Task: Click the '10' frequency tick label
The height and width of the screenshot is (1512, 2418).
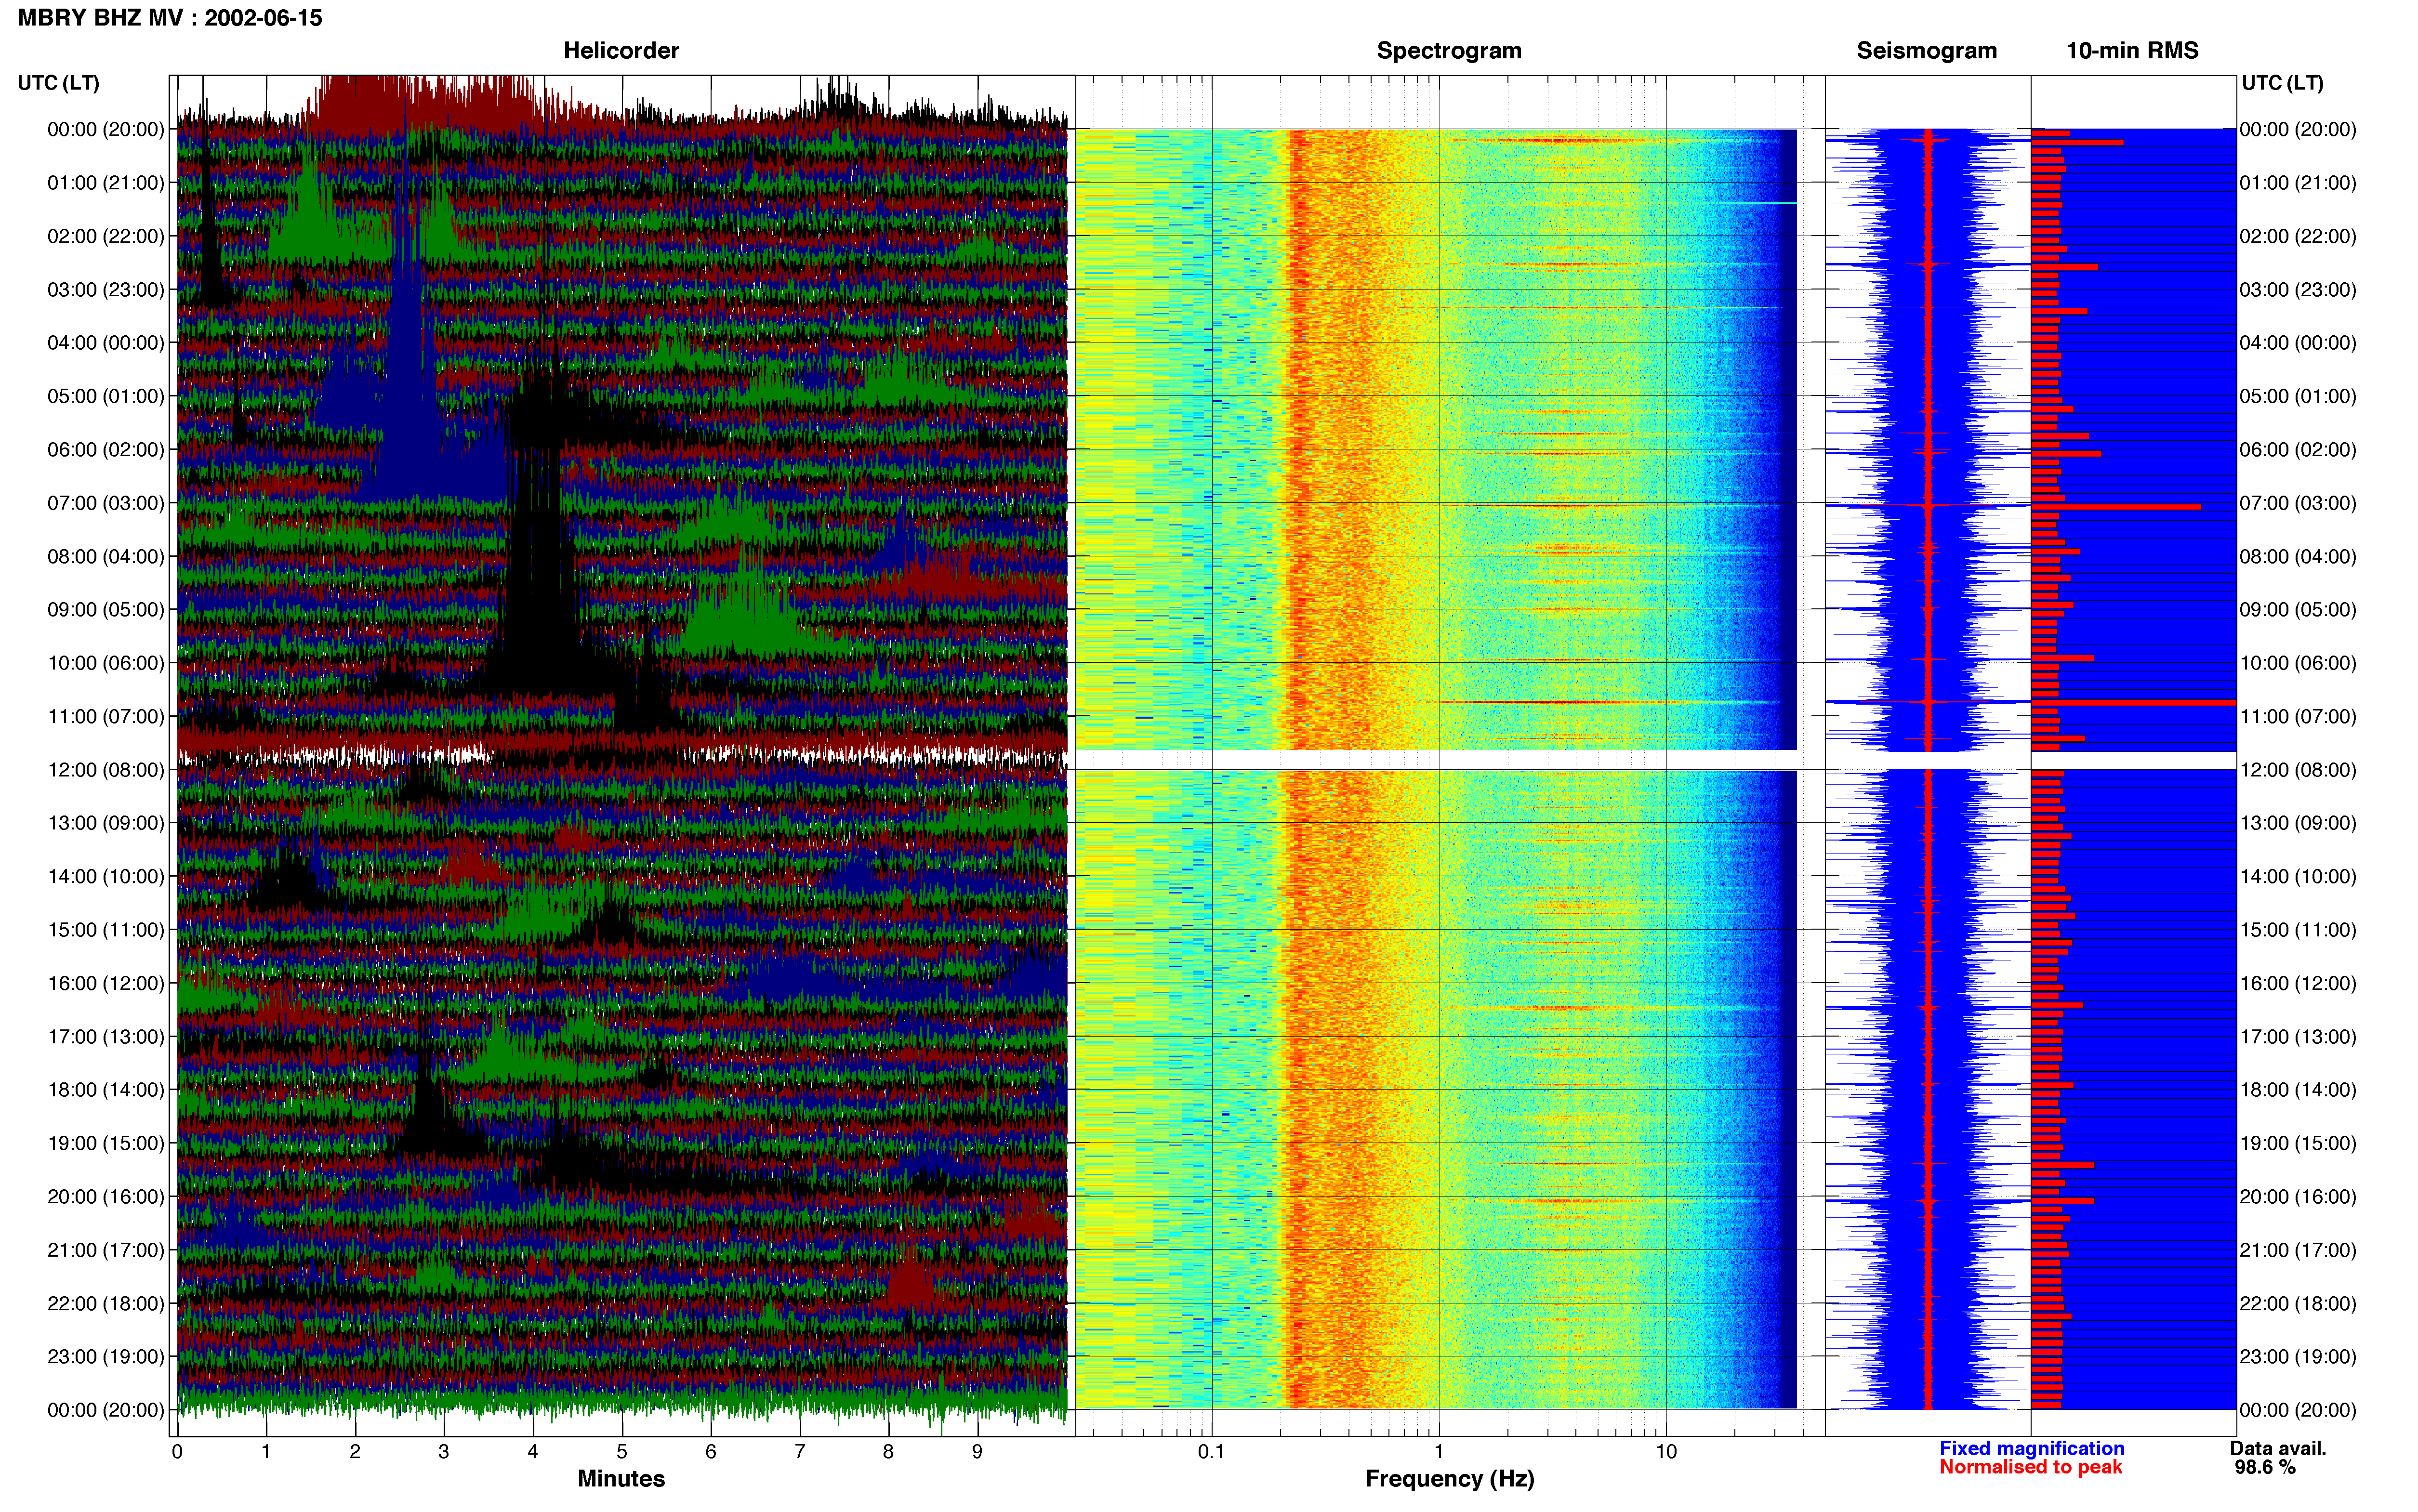Action: (1666, 1452)
